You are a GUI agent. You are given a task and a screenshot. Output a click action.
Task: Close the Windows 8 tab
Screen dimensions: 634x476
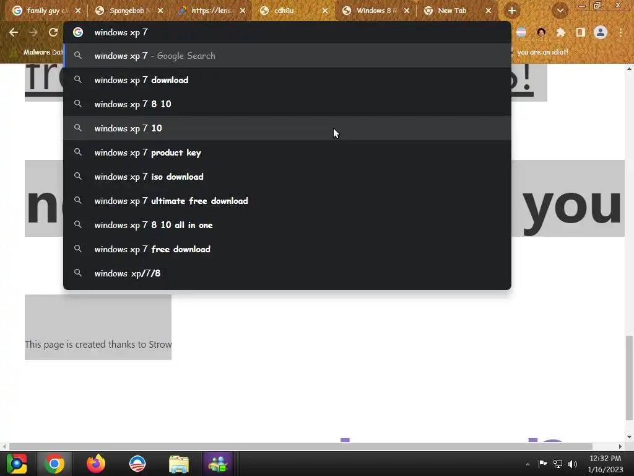407,11
